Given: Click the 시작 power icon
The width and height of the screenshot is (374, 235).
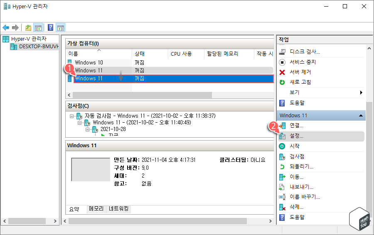Looking at the screenshot, I should [282, 146].
